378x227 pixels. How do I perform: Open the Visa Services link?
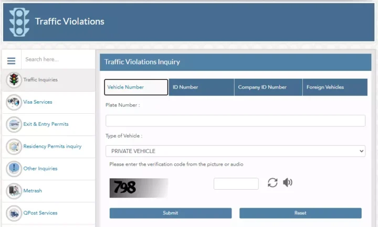point(38,102)
